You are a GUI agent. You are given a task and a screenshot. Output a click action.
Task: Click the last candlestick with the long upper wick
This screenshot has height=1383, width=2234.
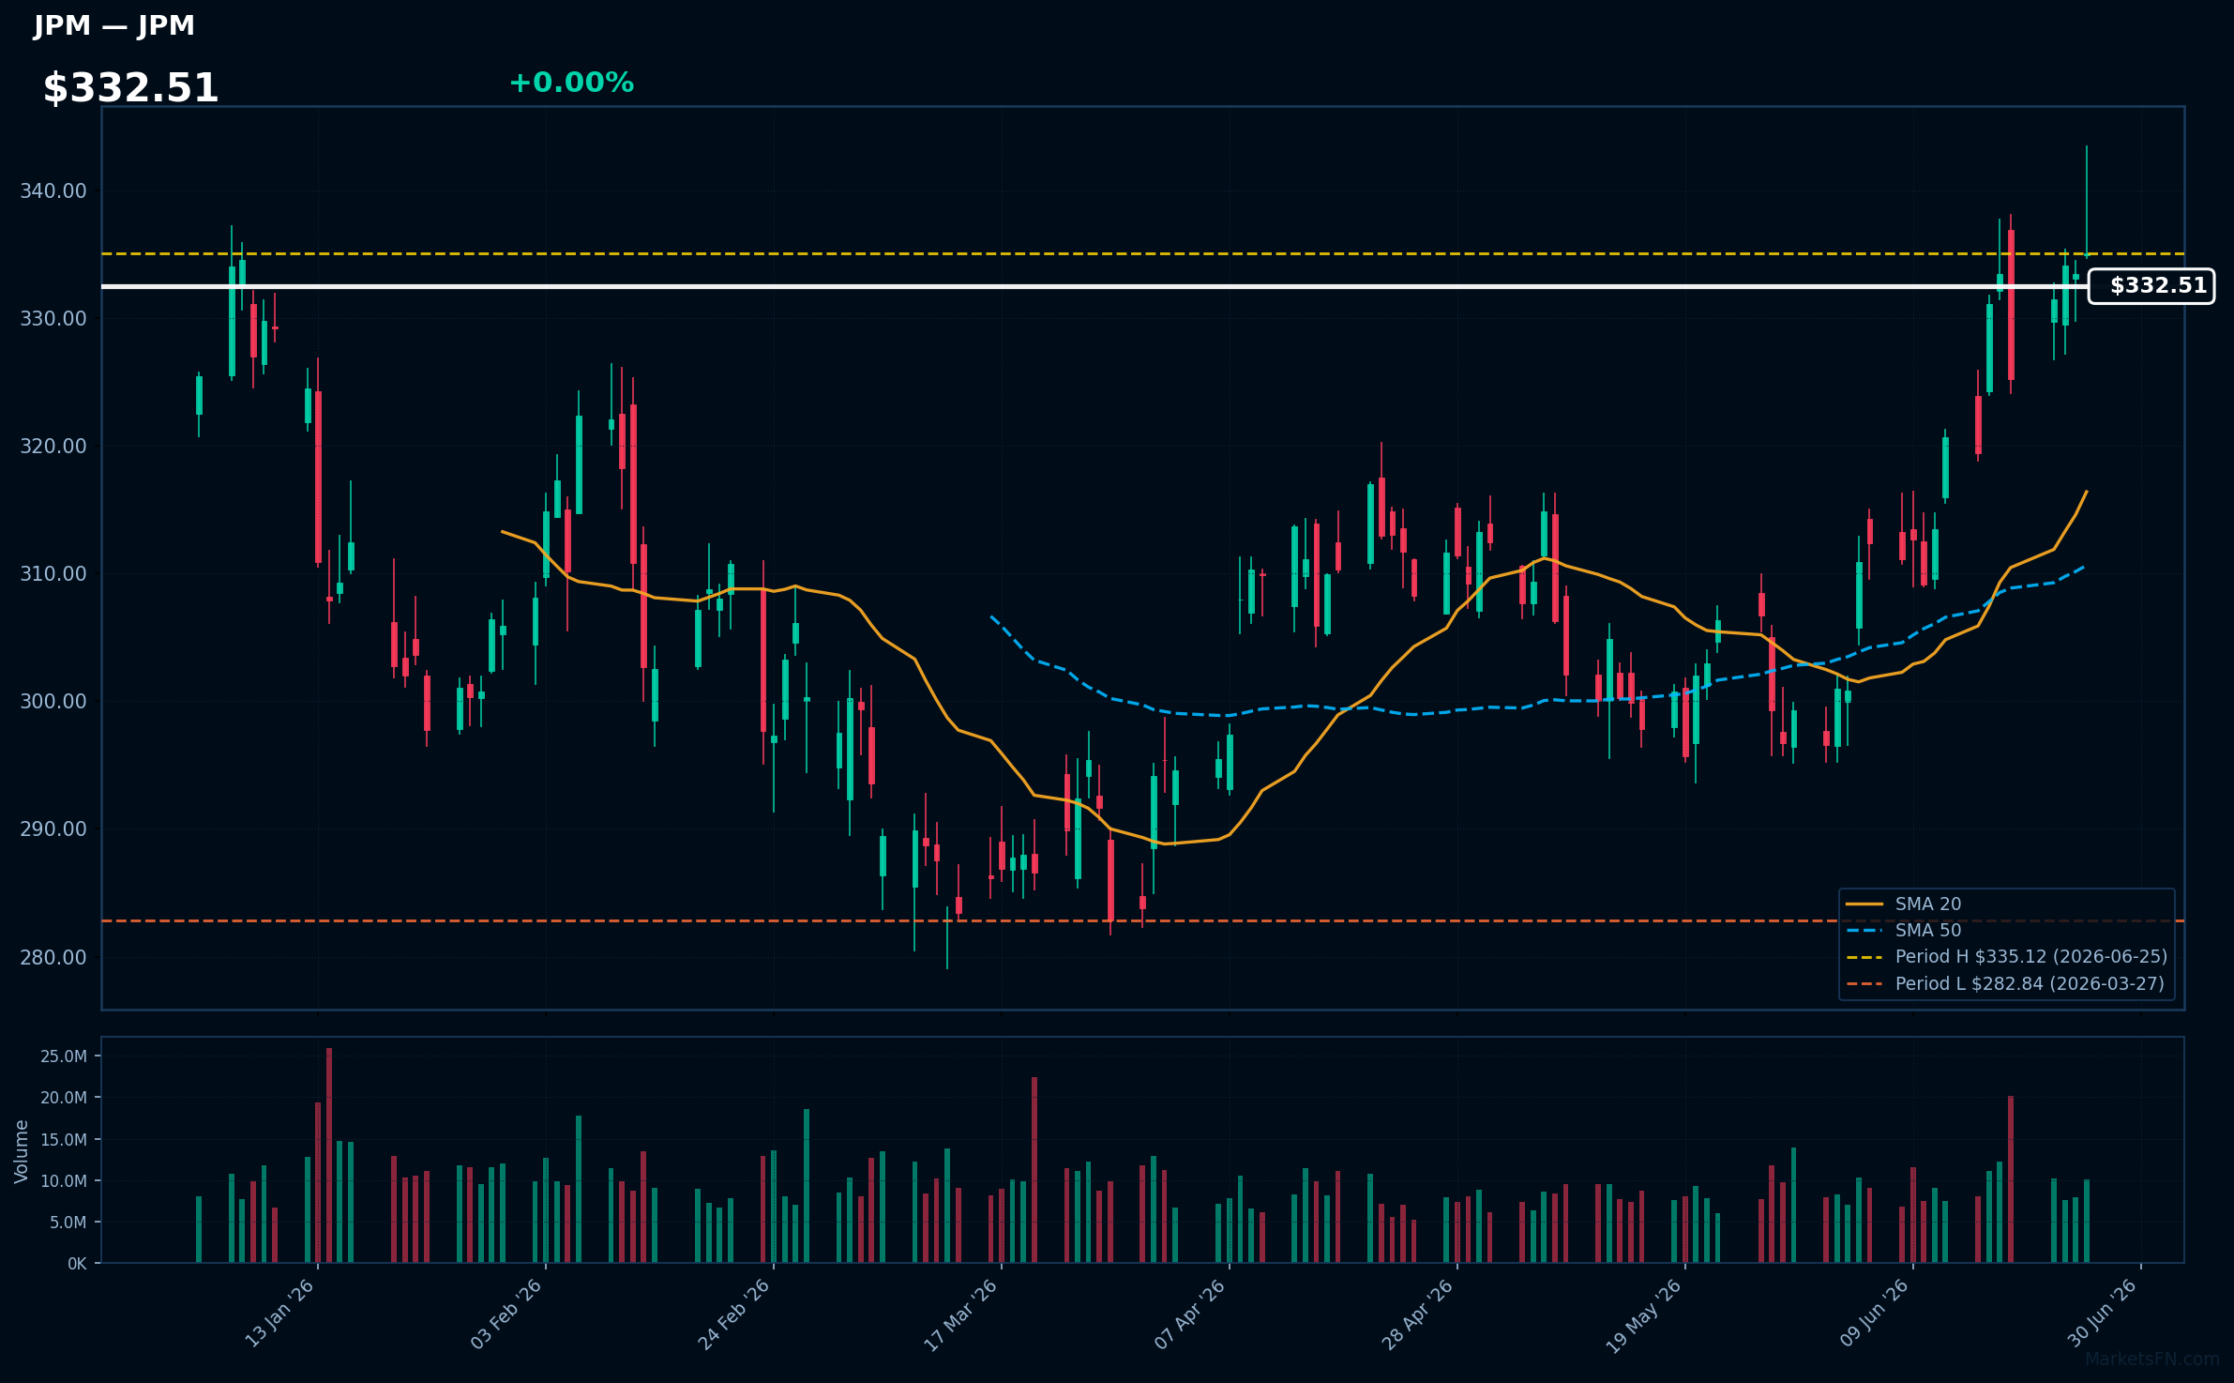[2087, 202]
